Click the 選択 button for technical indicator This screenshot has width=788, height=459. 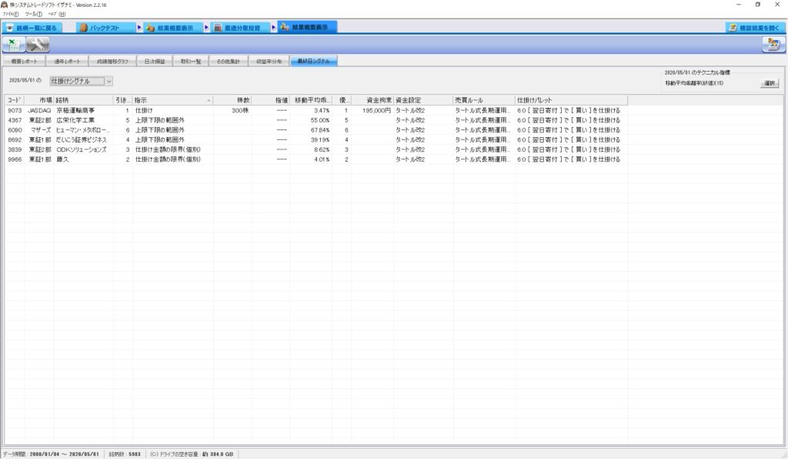coord(770,82)
